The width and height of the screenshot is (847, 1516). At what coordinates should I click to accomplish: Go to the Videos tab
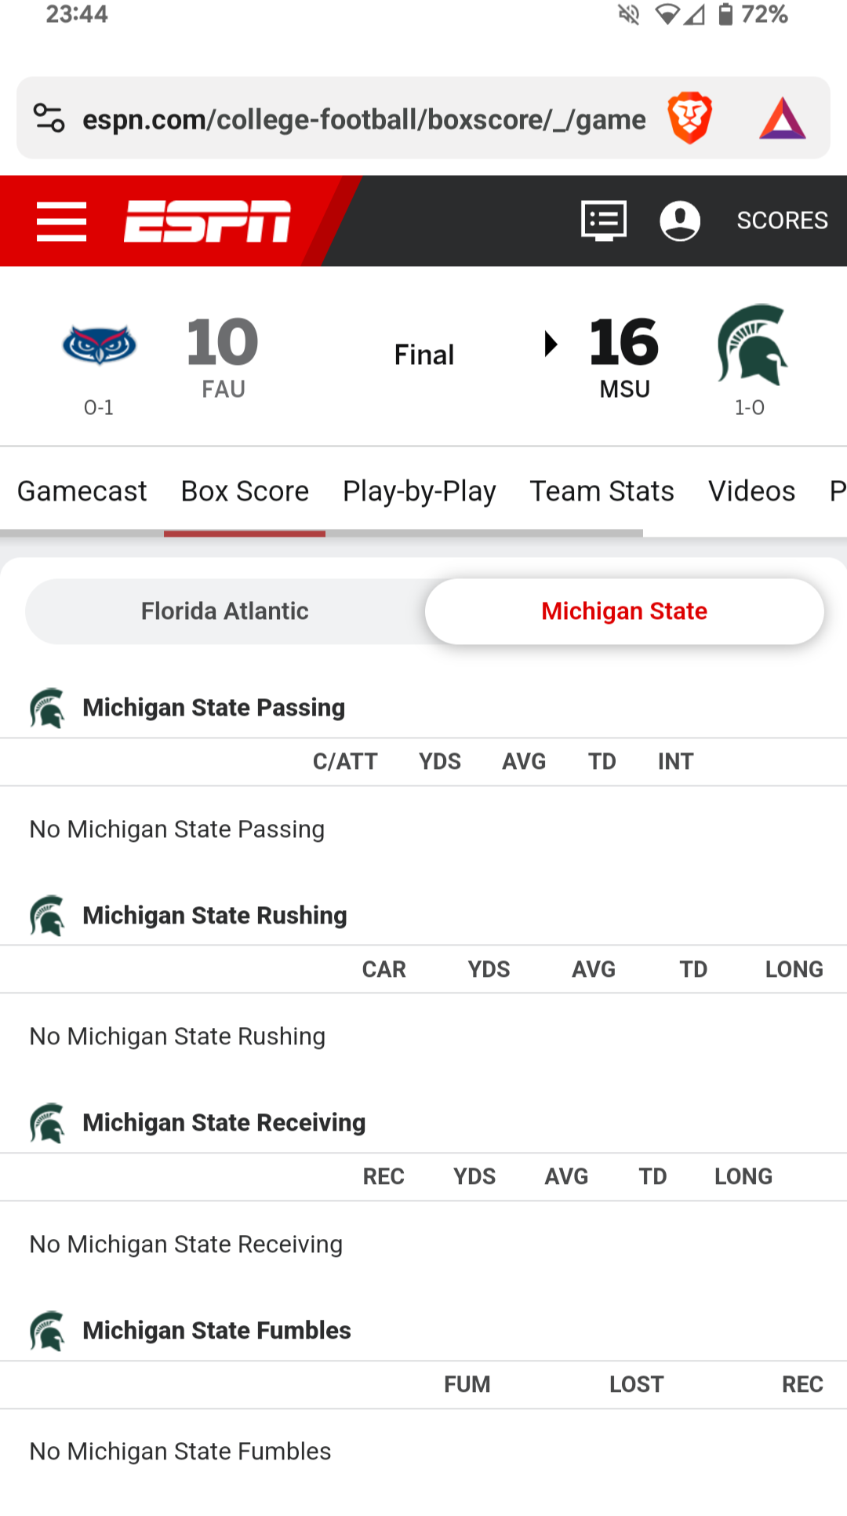click(751, 491)
